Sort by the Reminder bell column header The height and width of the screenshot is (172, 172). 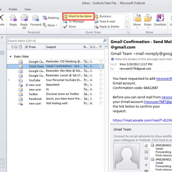(16, 47)
